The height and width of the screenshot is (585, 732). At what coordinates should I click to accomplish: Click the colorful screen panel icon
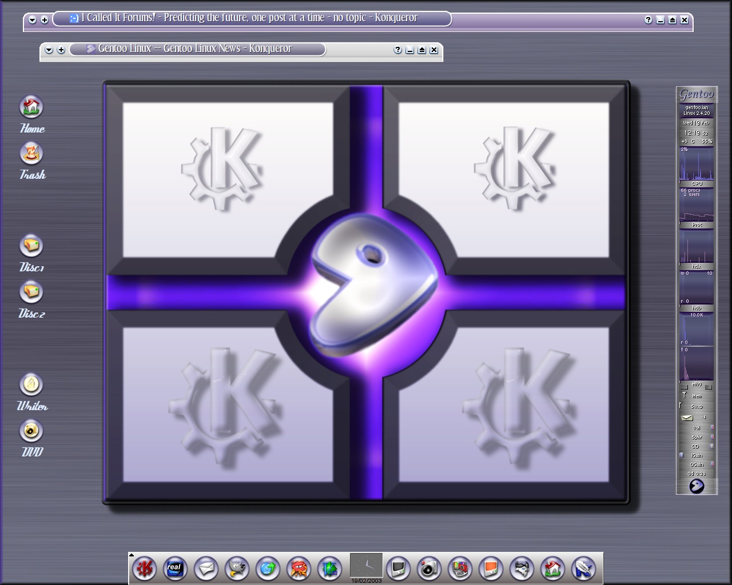[x=460, y=568]
